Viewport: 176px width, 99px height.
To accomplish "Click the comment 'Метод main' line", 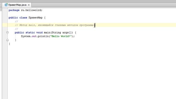I will (x=54, y=25).
